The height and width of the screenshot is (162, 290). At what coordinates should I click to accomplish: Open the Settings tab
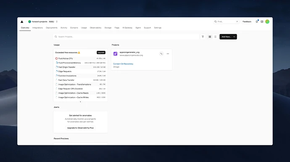pos(158,28)
